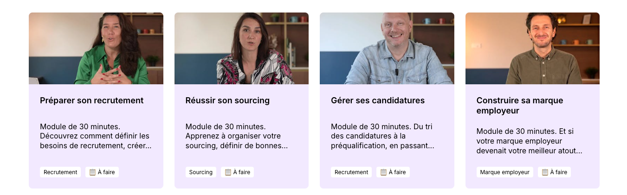This screenshot has width=627, height=195.
Task: Open the woman in green blouse thumbnail
Action: tap(96, 48)
